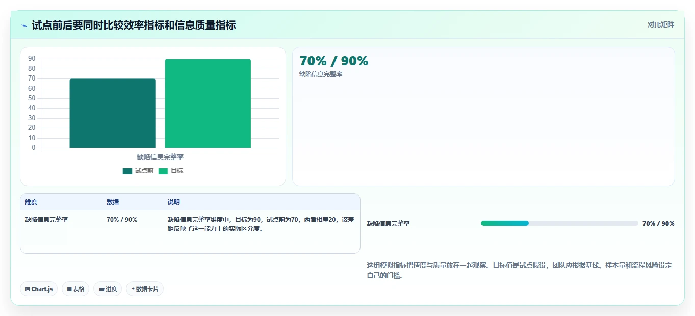Click the 目标 bar valued 90
695x316 pixels.
click(x=208, y=103)
